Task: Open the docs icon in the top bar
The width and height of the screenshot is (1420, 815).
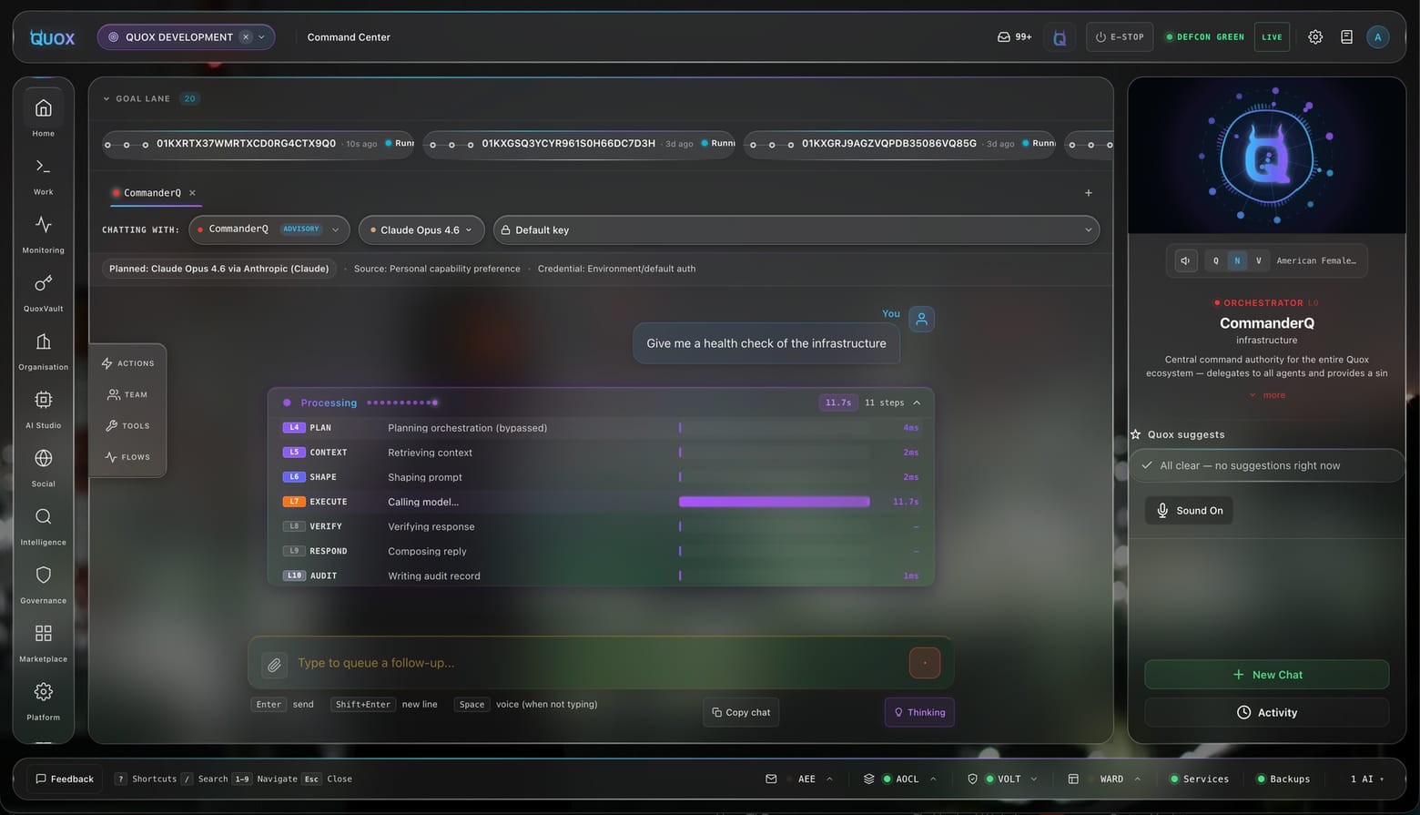Action: pos(1346,37)
